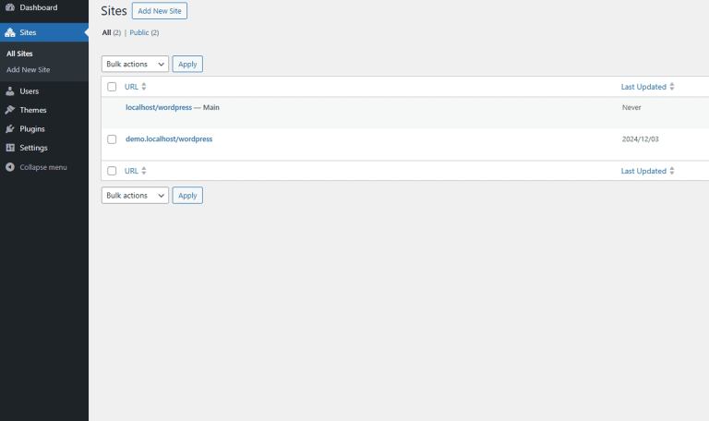Click the Sites houses icon
Viewport: 709px width, 421px height.
pos(10,32)
